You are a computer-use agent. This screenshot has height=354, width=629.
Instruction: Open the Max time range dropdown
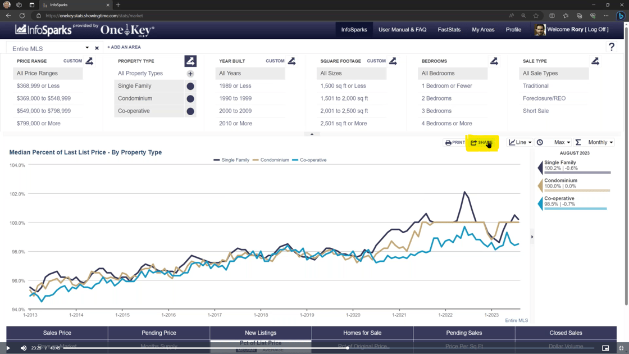click(x=562, y=142)
